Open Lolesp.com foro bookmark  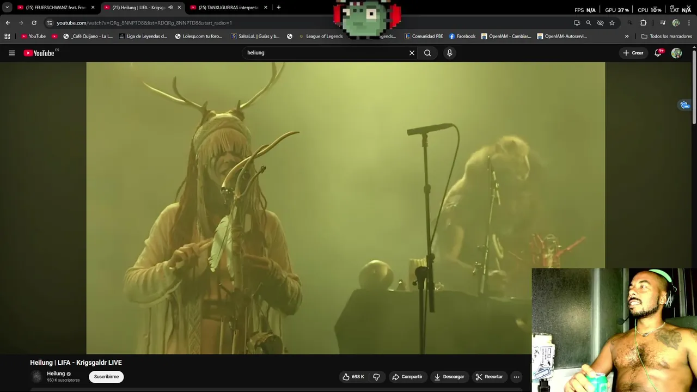tap(198, 36)
